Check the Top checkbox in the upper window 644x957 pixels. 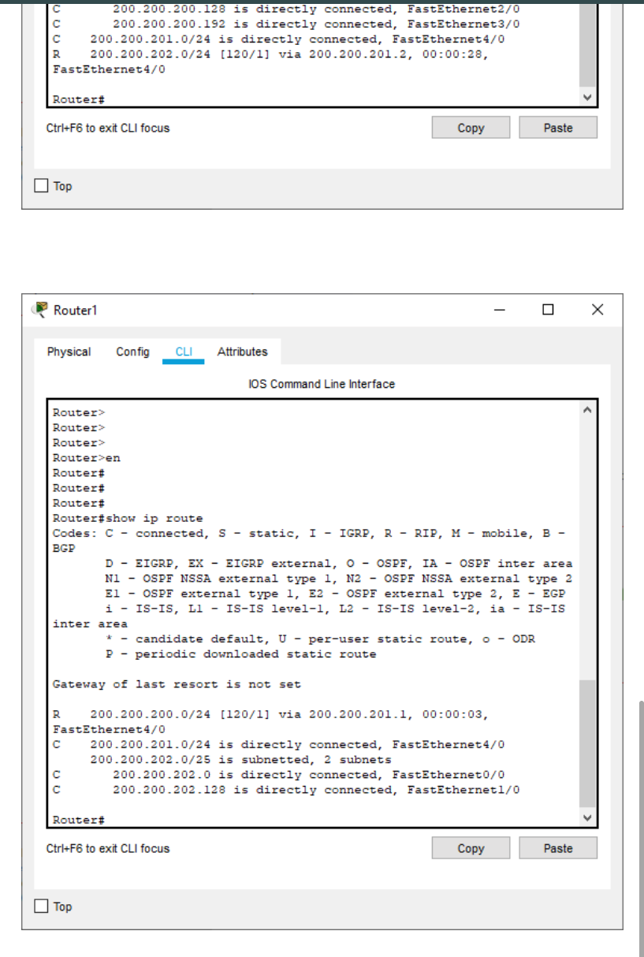click(x=41, y=185)
